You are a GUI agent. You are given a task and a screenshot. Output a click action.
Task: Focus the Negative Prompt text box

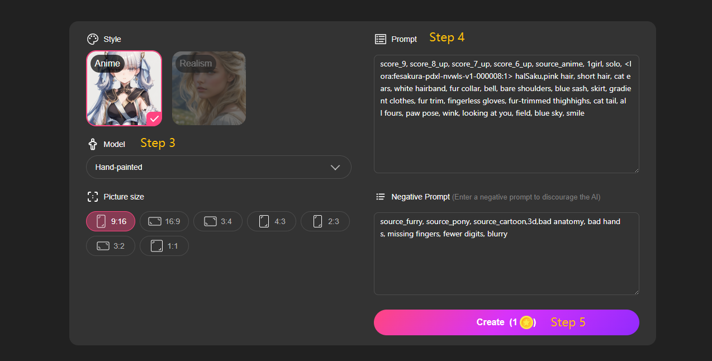point(506,263)
